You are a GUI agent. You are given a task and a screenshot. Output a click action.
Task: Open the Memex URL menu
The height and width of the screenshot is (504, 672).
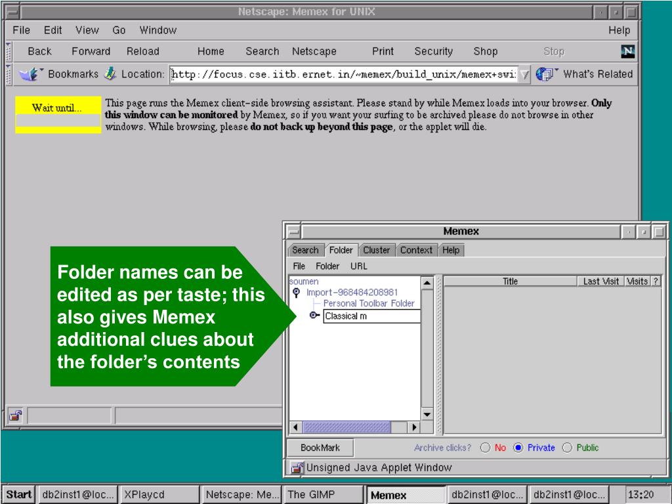[x=359, y=266]
